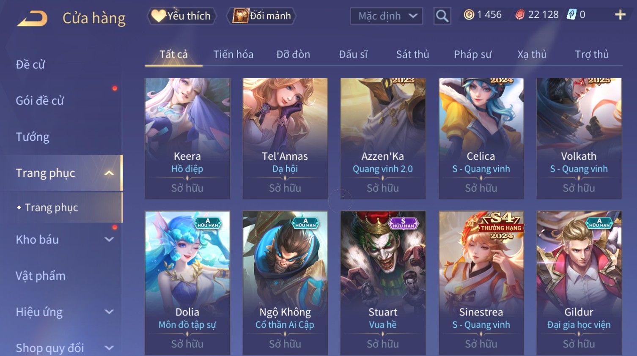Click the gold coin balance icon
This screenshot has height=356, width=637.
[469, 15]
